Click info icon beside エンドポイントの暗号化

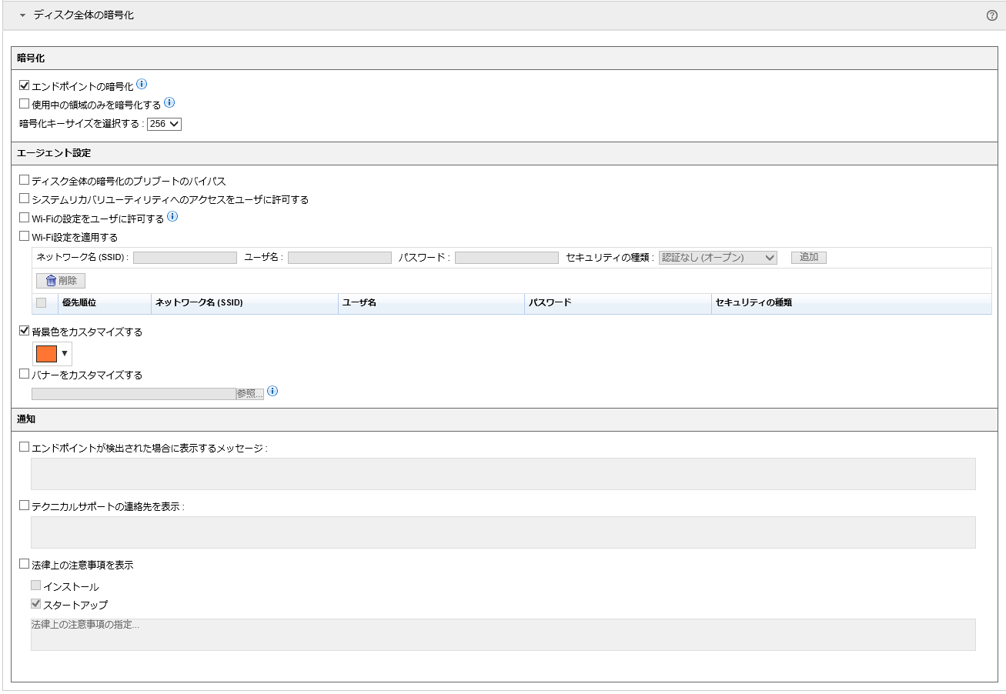coord(142,85)
